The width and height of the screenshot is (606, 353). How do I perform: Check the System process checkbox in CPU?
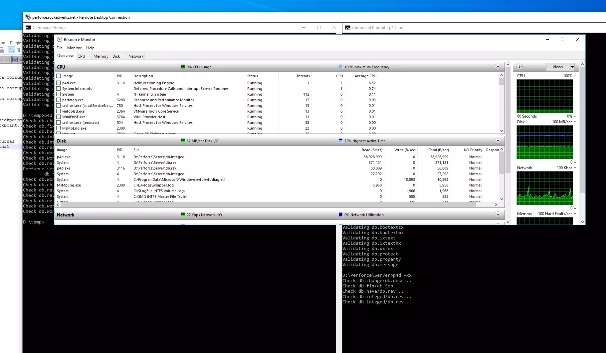[59, 94]
